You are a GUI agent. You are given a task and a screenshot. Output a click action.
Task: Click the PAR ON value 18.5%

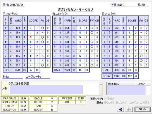(23, 106)
